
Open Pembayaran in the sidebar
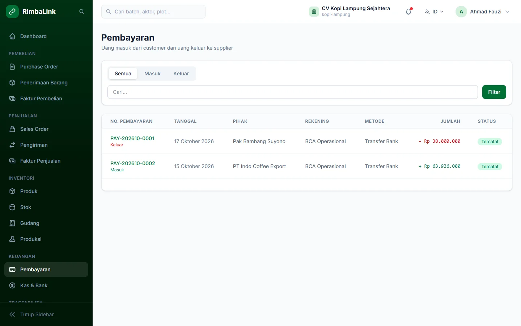click(x=46, y=269)
